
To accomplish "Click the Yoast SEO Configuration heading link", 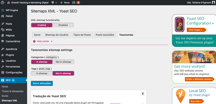I will pyautogui.click(x=200, y=21).
